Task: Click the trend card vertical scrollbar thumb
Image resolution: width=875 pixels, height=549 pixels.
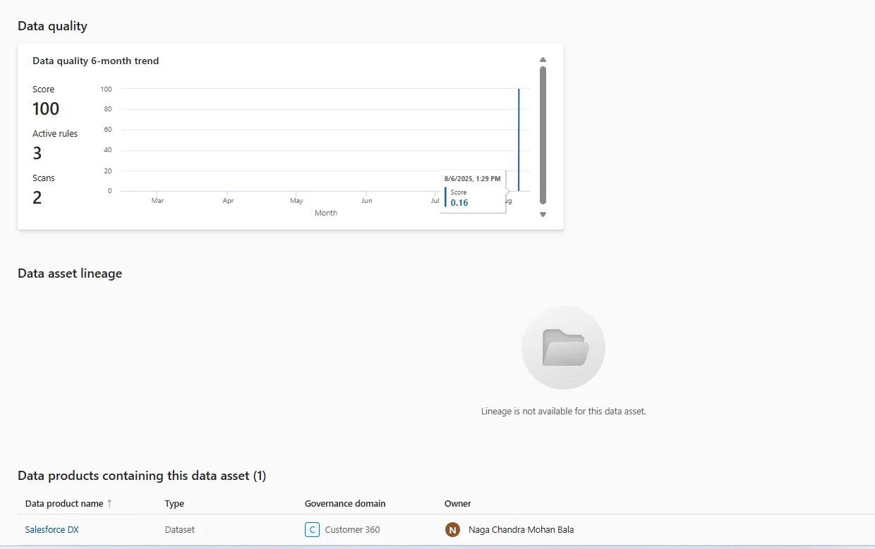Action: click(543, 135)
